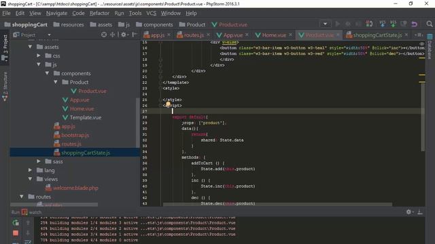Hide the Project tool window
This screenshot has height=244, width=435.
coord(135,35)
